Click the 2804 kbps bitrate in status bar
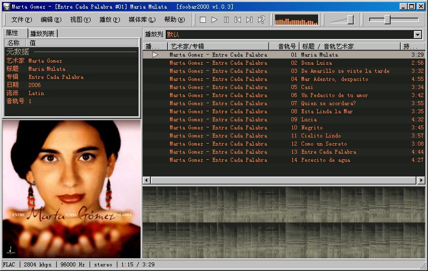This screenshot has height=271, width=428. click(37, 264)
